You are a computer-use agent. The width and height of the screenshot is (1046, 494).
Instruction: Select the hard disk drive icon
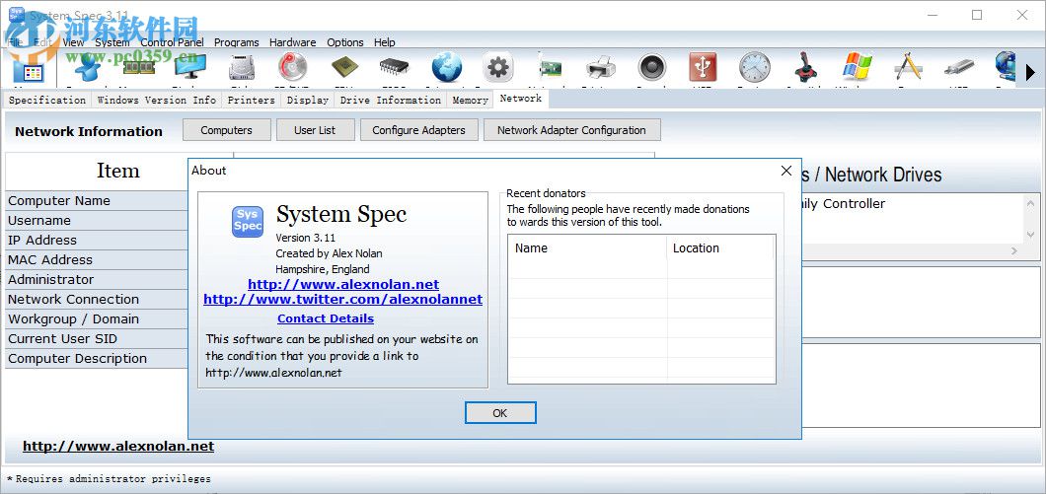(242, 67)
